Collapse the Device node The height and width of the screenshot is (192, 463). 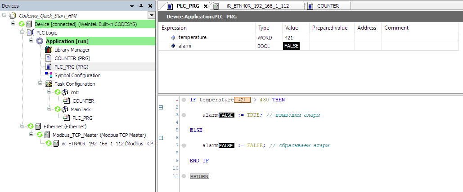point(13,24)
